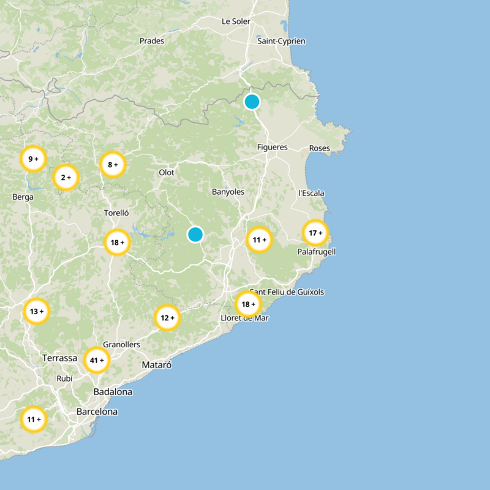Click the Torelló town label
Viewport: 490px width, 490px height.
click(116, 213)
